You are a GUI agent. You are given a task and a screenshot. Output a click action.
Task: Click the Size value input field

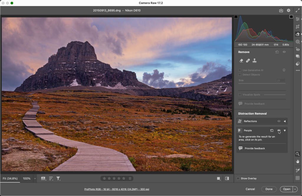281,80
